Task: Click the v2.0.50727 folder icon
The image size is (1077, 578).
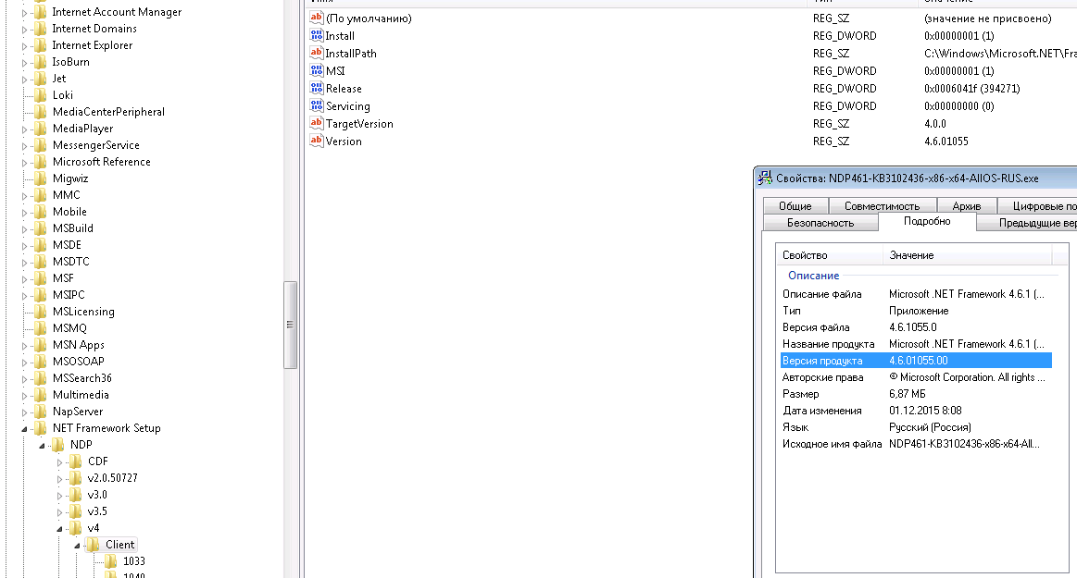Action: pyautogui.click(x=76, y=478)
